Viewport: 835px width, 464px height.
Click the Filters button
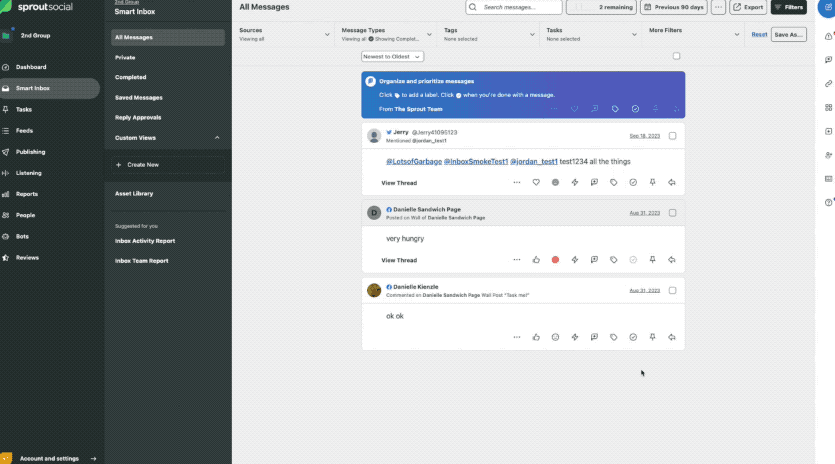click(x=788, y=7)
